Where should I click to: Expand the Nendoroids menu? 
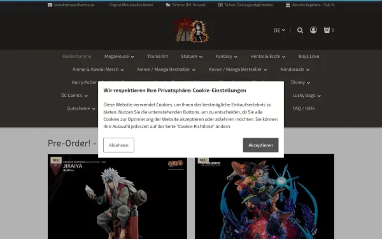[x=295, y=69]
